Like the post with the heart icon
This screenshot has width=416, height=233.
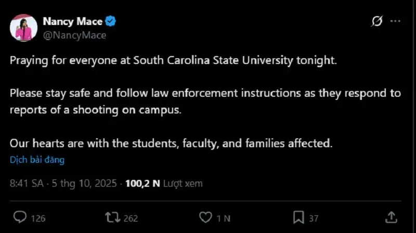(206, 217)
